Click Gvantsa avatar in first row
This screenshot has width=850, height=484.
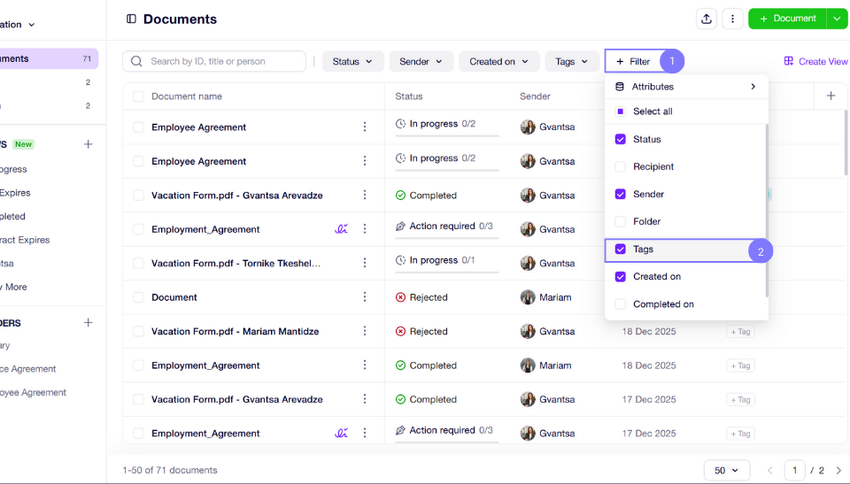point(528,127)
